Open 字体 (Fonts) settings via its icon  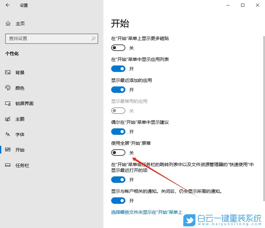(x=8, y=134)
